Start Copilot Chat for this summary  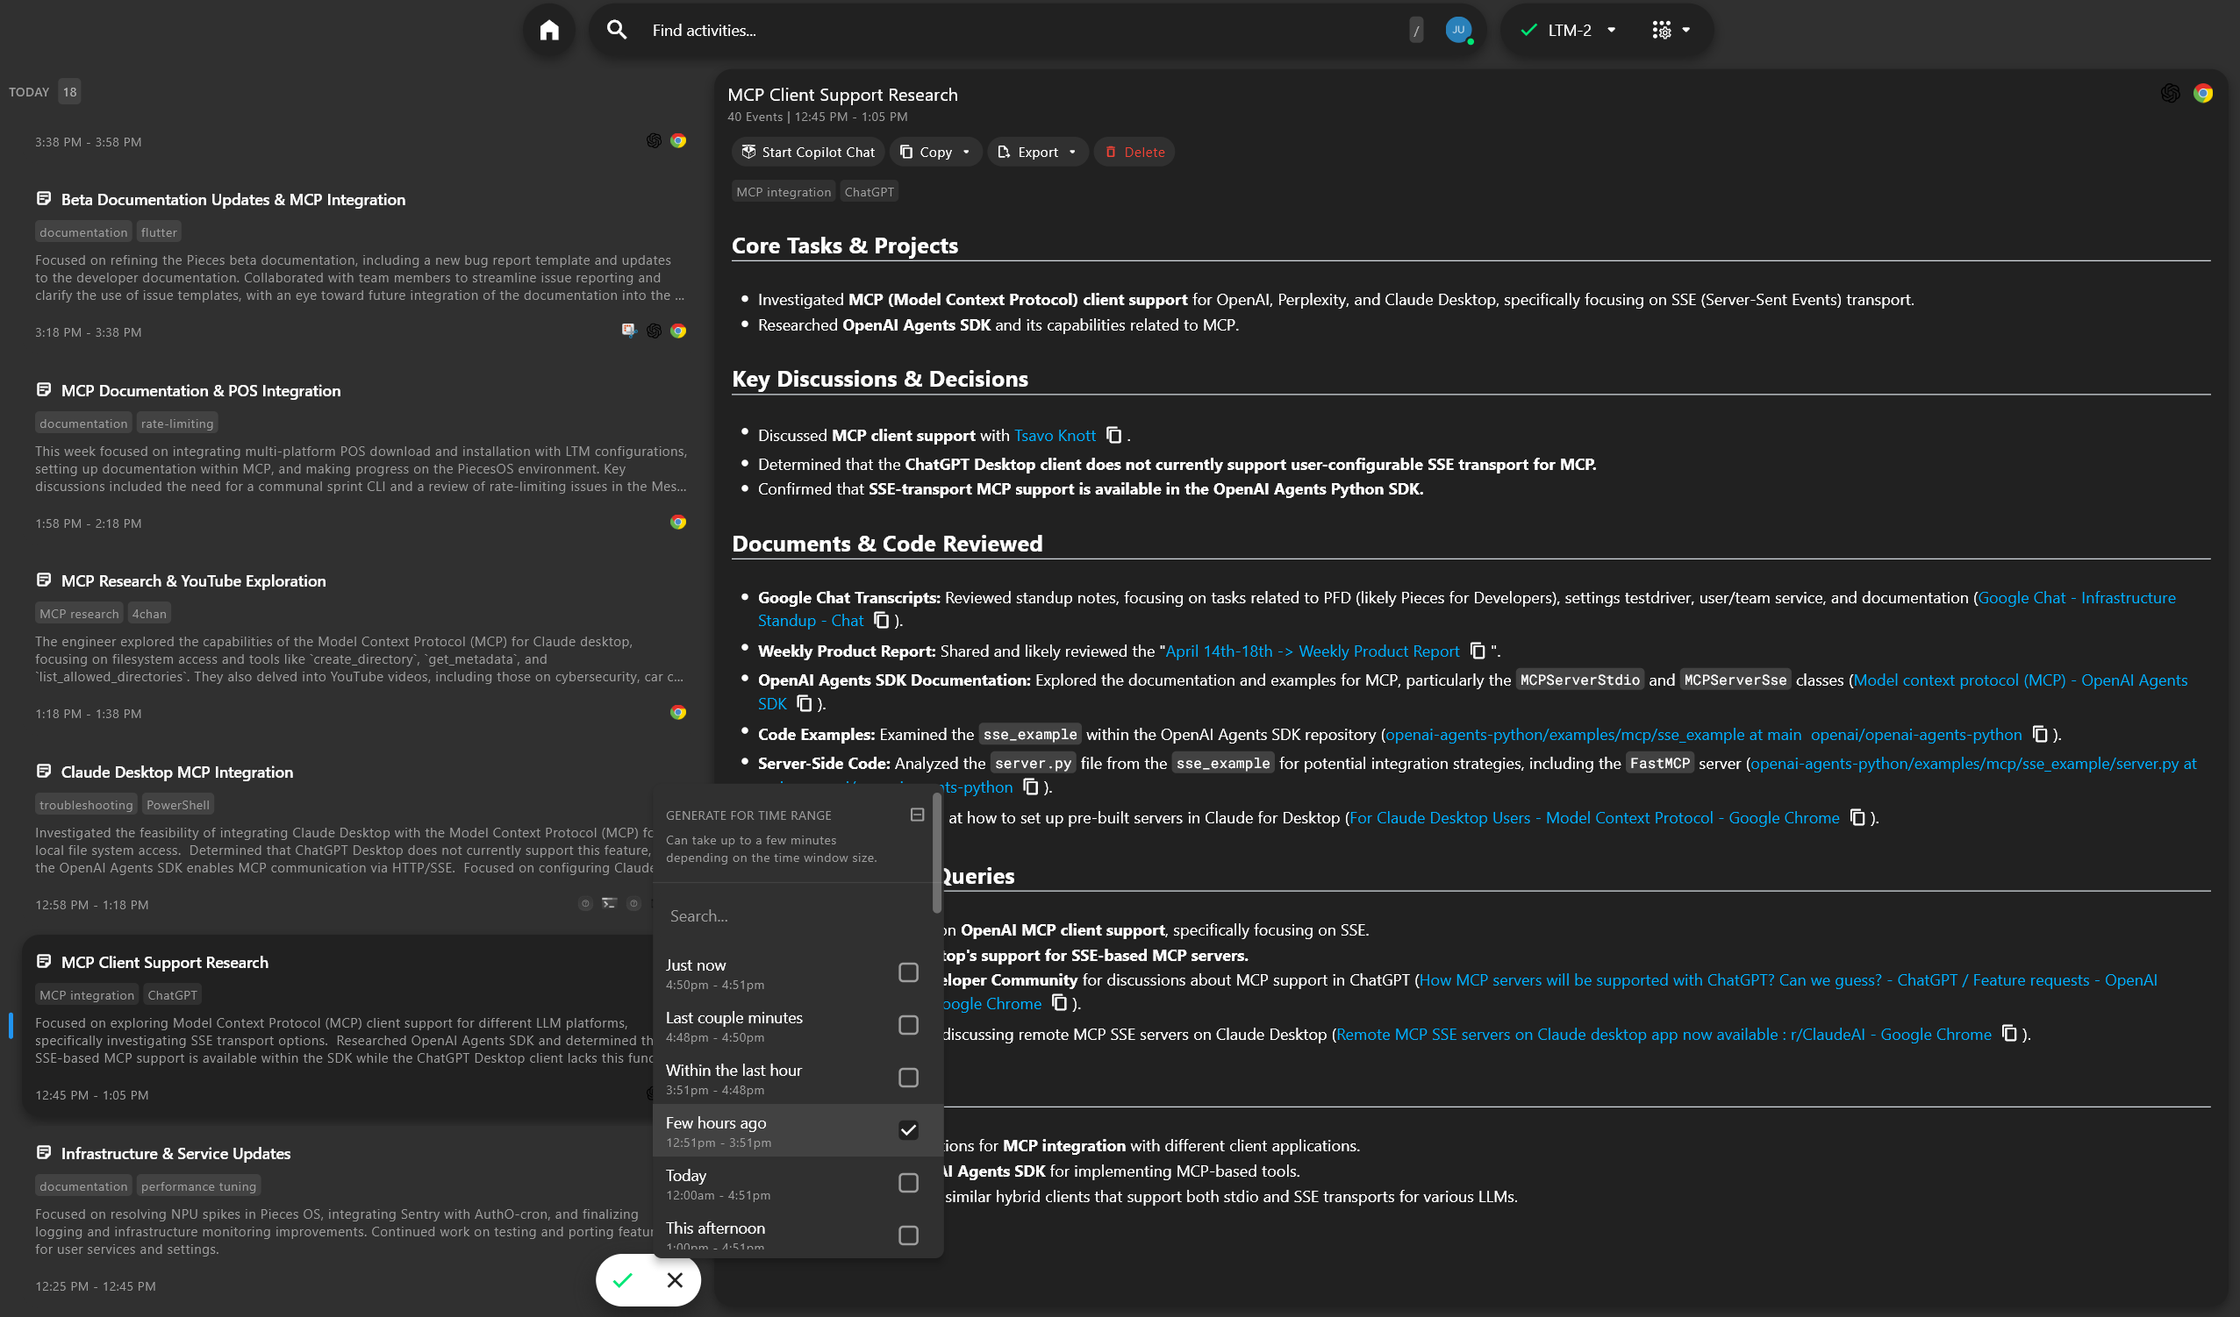[808, 152]
